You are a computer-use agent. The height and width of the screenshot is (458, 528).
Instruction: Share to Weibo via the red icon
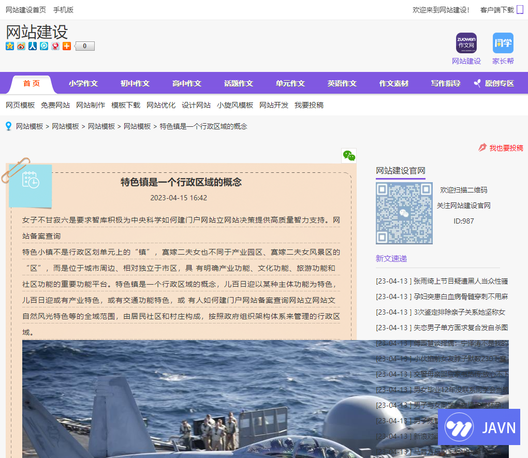(21, 46)
